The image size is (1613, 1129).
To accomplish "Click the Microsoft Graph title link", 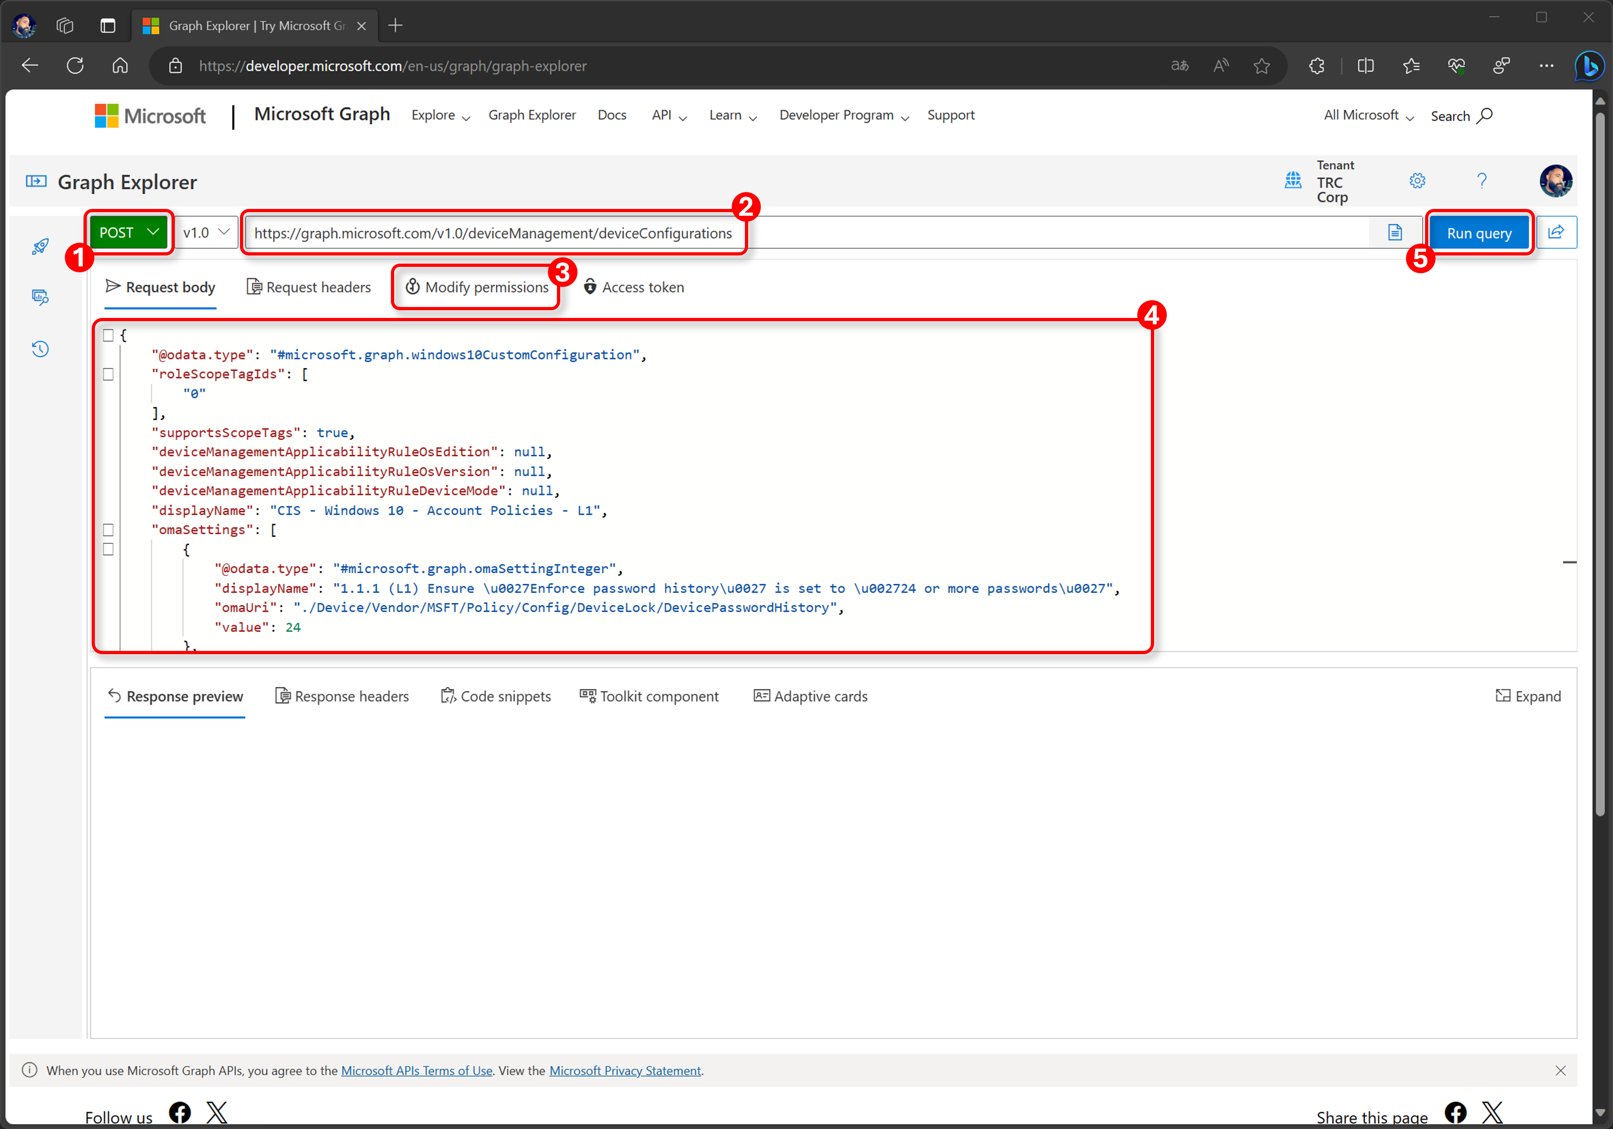I will [x=322, y=114].
